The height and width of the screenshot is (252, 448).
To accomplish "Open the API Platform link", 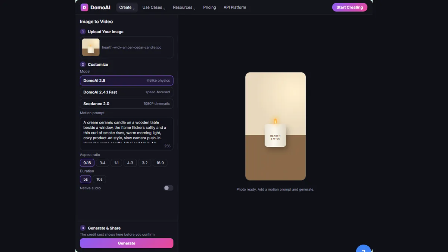I will click(235, 7).
